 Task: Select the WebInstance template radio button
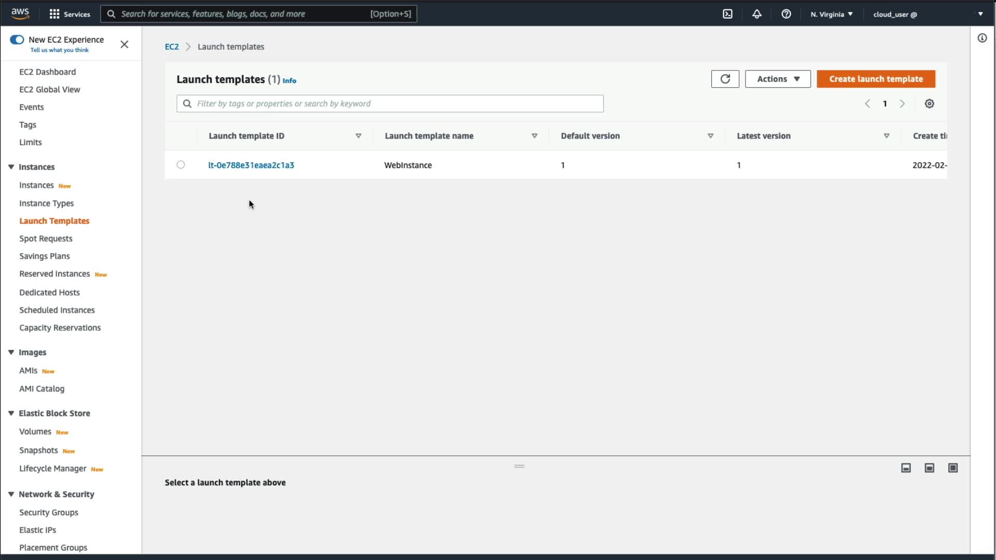(x=181, y=165)
